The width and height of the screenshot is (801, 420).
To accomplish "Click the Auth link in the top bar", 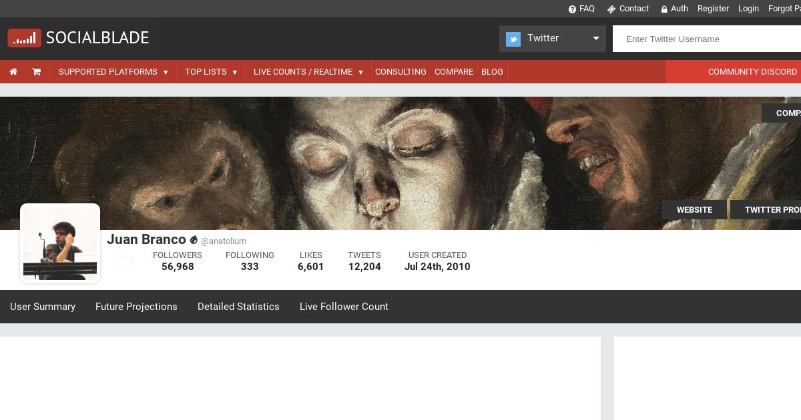I will tap(680, 9).
